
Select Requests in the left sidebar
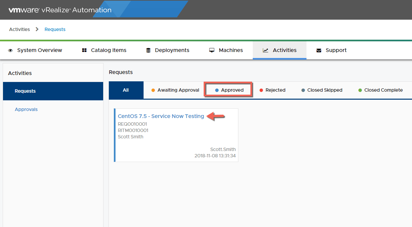coord(25,91)
